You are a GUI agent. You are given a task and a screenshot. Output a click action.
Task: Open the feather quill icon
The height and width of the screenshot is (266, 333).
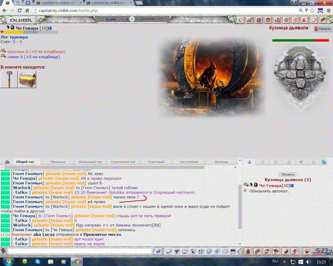point(323,20)
